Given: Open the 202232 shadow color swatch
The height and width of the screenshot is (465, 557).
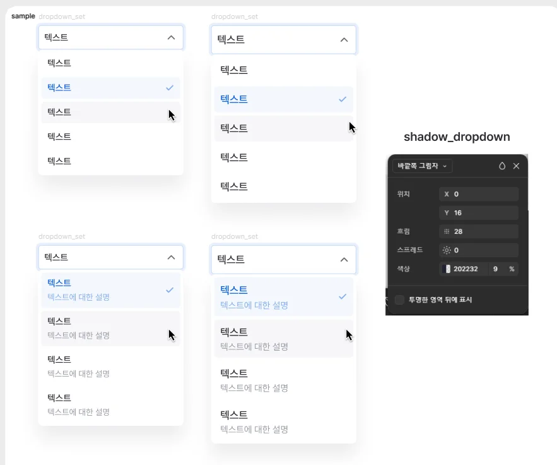Looking at the screenshot, I should tap(448, 269).
